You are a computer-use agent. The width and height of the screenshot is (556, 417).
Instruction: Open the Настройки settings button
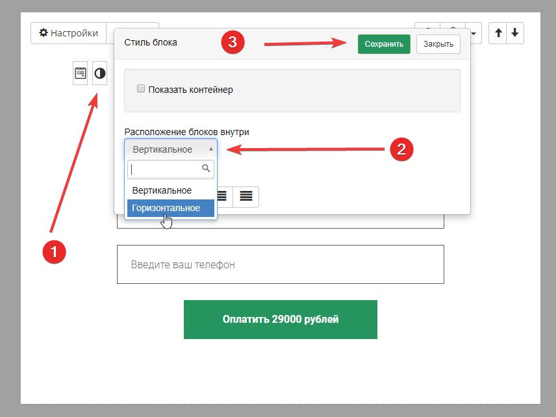[68, 33]
